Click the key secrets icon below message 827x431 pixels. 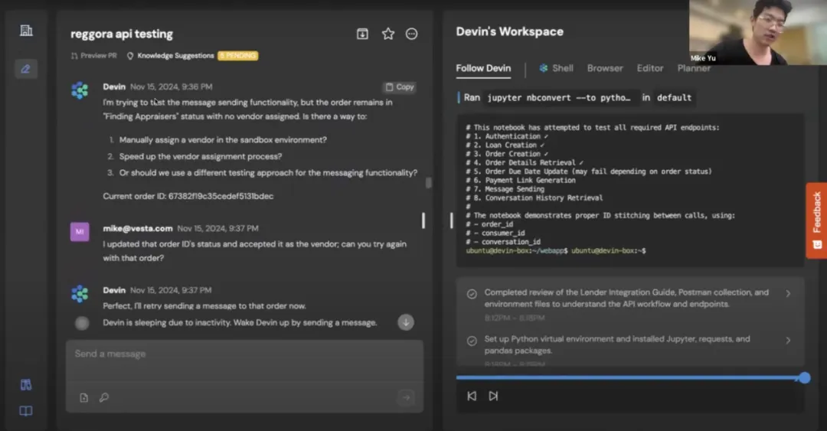point(103,397)
